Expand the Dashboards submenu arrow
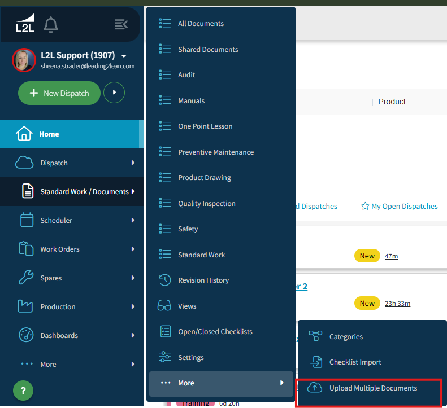This screenshot has height=408, width=447. (133, 335)
